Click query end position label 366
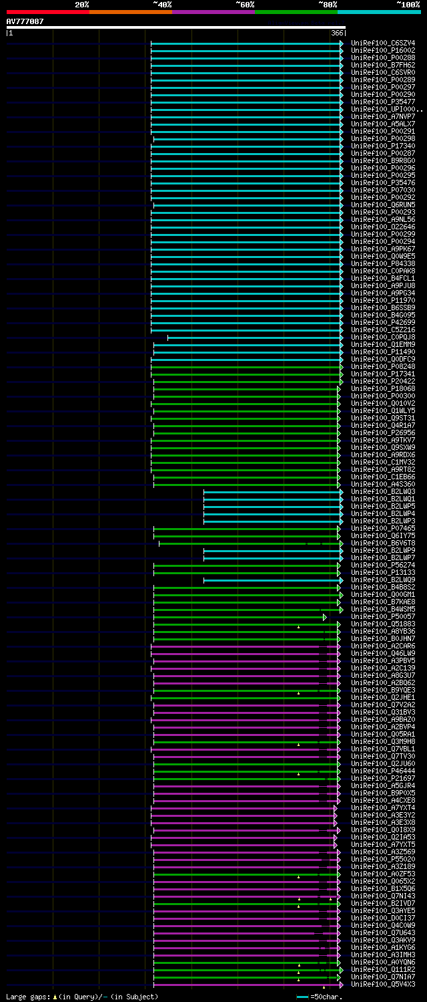 click(337, 33)
